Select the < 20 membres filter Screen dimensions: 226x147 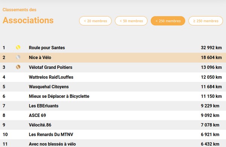point(95,21)
